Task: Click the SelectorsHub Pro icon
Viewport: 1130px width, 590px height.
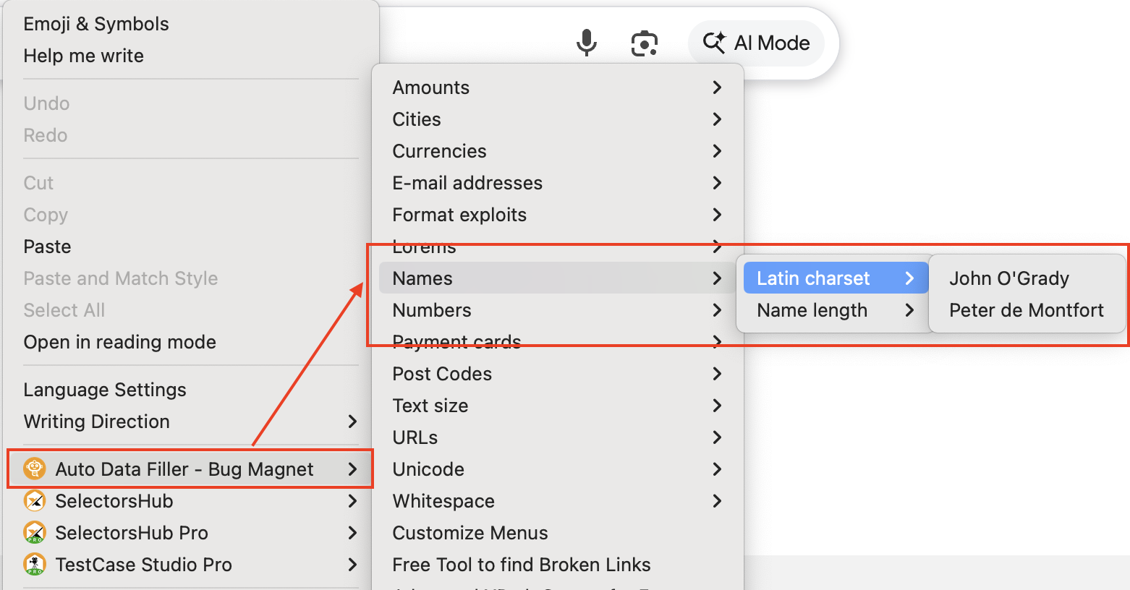Action: [x=34, y=533]
